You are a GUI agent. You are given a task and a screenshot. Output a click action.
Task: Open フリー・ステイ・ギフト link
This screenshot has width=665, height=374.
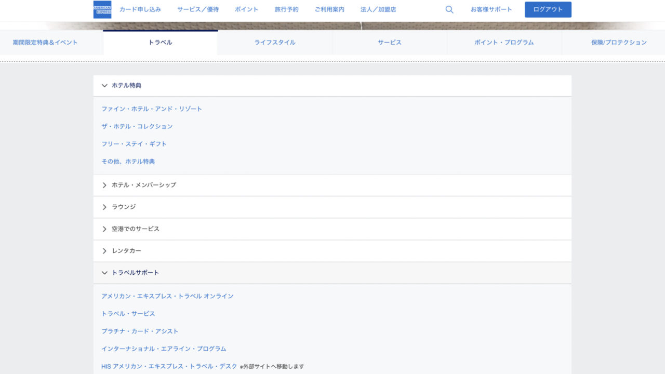[134, 144]
